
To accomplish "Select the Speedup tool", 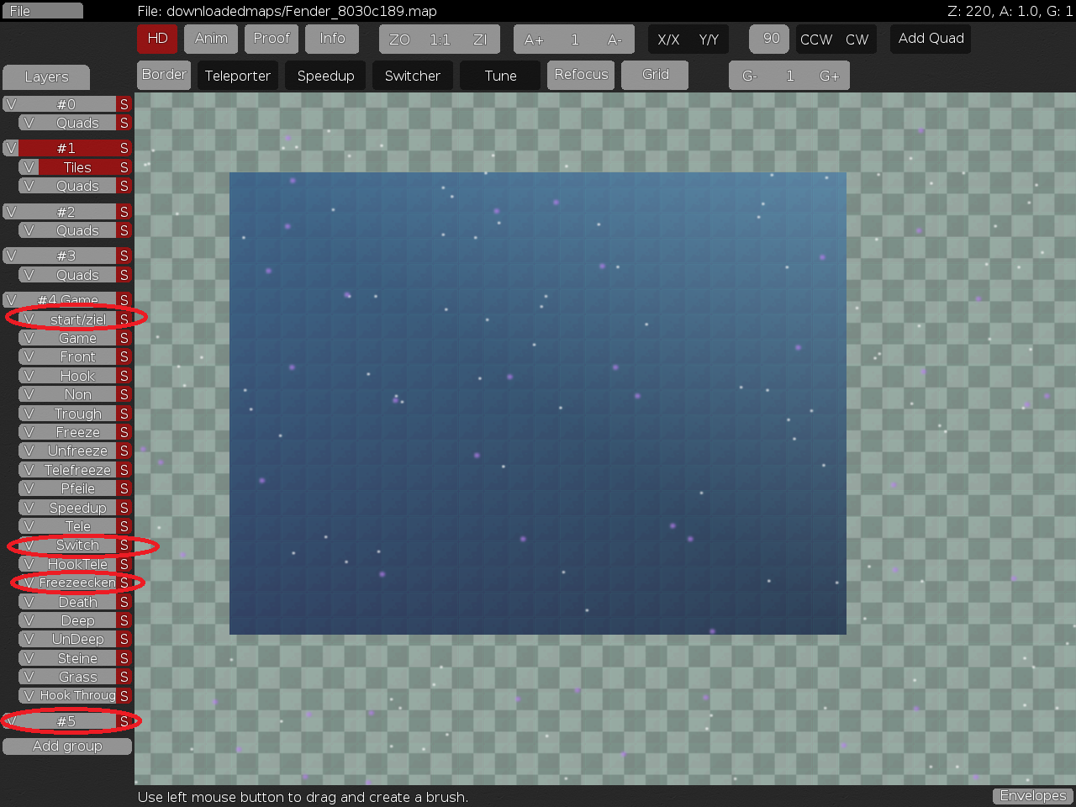I will click(x=325, y=75).
